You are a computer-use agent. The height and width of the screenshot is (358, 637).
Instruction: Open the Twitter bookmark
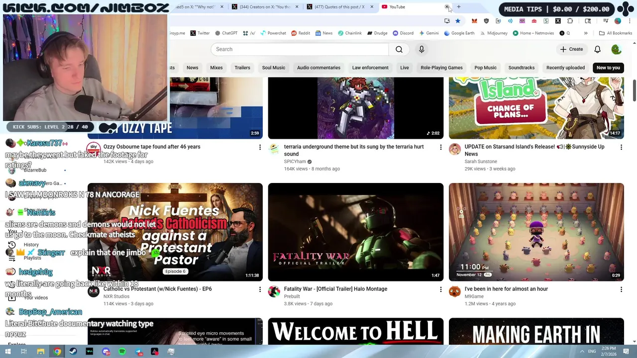tap(200, 33)
